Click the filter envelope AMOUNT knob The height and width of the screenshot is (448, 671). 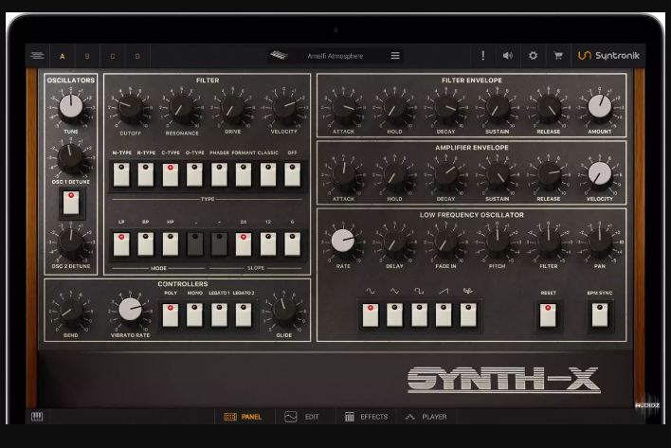(x=600, y=107)
